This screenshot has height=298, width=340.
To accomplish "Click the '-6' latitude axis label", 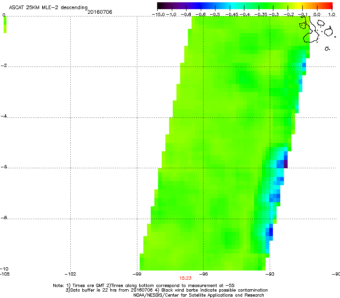I will pyautogui.click(x=4, y=167).
